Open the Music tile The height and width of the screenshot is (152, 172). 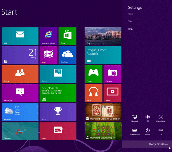pyautogui.click(x=93, y=93)
